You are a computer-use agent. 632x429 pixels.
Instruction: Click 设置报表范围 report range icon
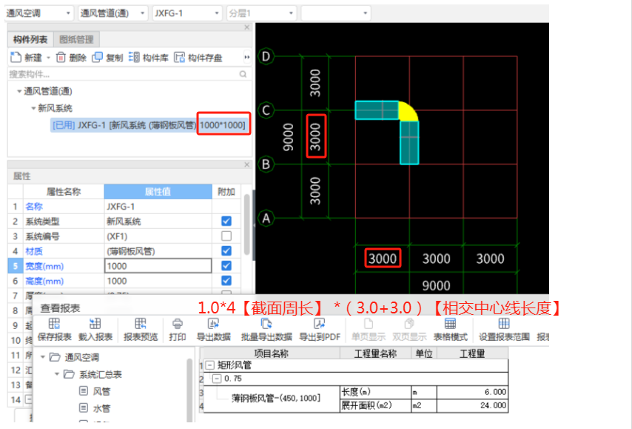click(504, 324)
